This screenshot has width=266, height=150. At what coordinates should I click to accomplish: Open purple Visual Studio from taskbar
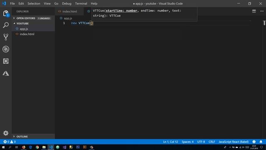click(x=64, y=147)
